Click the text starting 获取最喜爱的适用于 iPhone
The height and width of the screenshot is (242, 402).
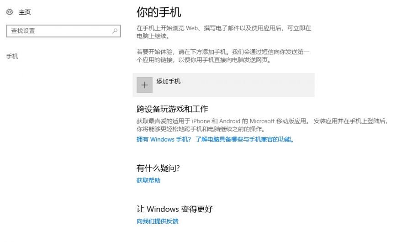click(262, 125)
